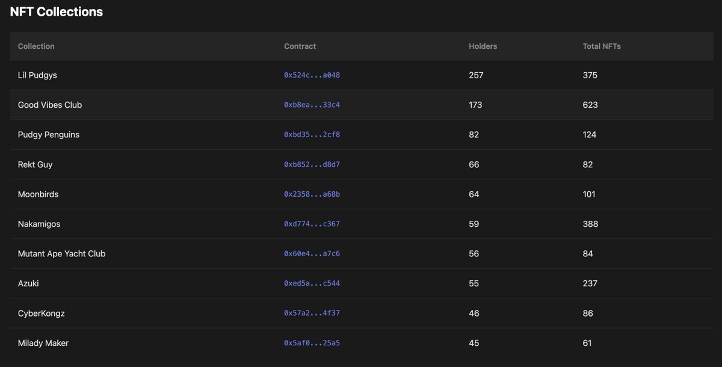Click CyberKongz holders value 46

coord(474,313)
